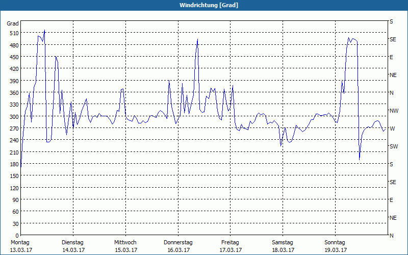Click the "Dienstag" day label

coord(72,243)
